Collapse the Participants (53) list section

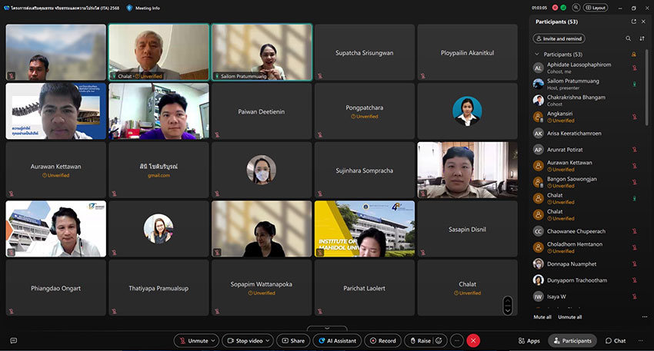536,55
